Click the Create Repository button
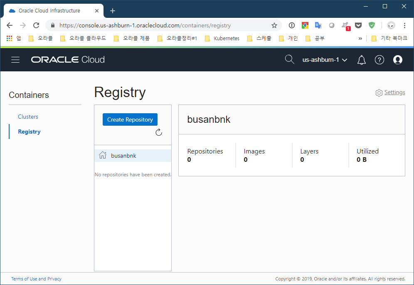 click(130, 119)
